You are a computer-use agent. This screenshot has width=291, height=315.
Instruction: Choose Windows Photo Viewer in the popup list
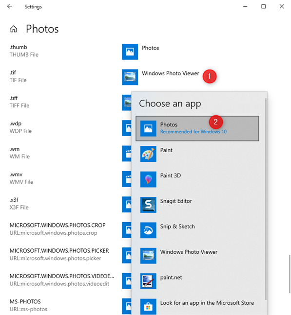pyautogui.click(x=197, y=256)
